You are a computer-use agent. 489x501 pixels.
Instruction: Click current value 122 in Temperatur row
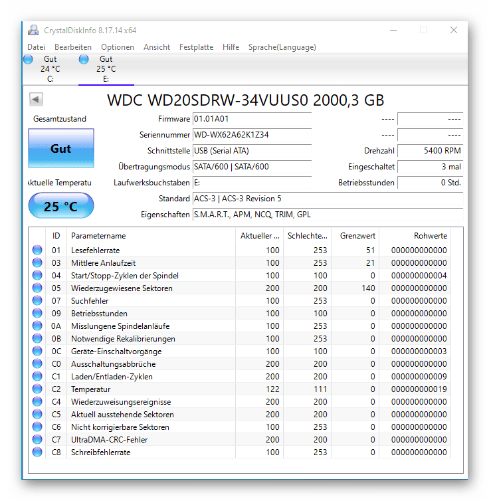[272, 389]
